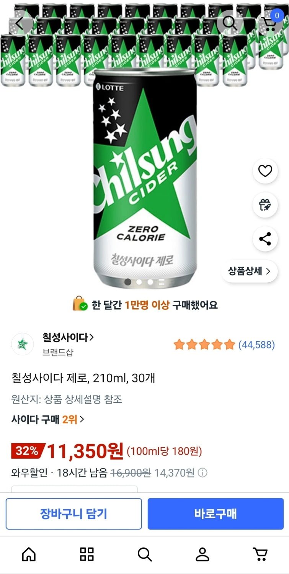The width and height of the screenshot is (289, 574).
Task: Tap the gift icon button
Action: click(x=265, y=205)
